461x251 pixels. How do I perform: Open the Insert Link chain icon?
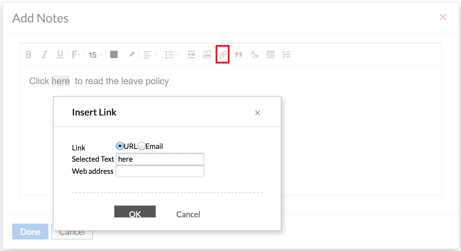pos(223,55)
